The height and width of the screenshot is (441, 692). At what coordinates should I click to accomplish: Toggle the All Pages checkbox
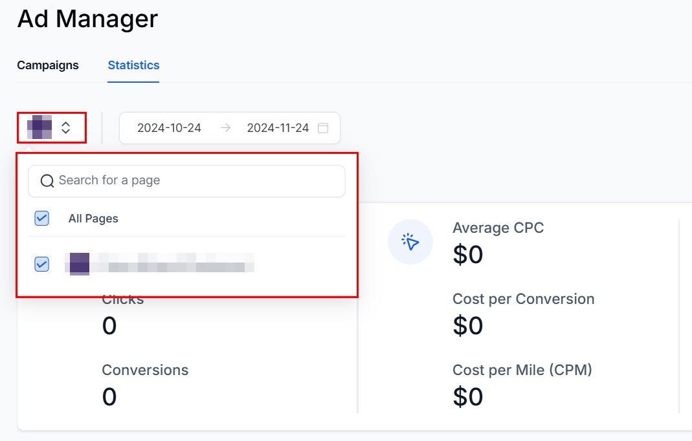[x=41, y=219]
